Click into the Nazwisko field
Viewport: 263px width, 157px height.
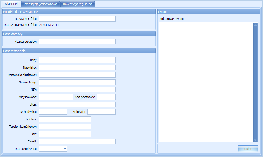coord(77,67)
